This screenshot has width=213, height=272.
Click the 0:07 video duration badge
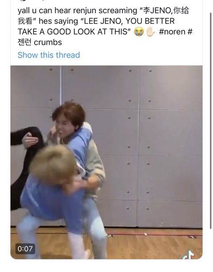coord(25,249)
